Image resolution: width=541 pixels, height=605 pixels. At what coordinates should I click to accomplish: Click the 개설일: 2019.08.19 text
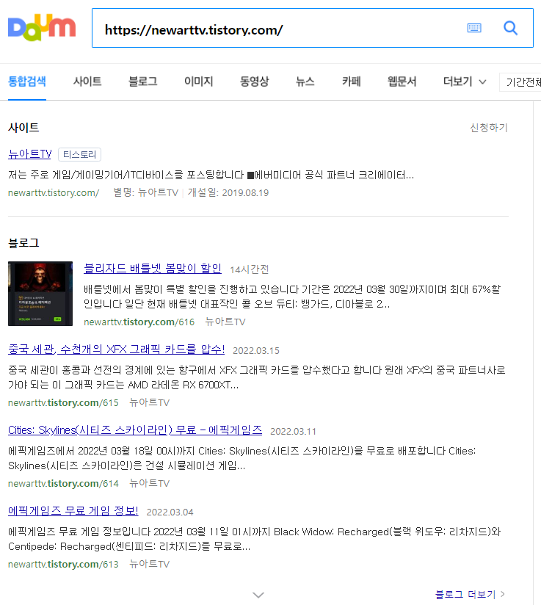(228, 192)
